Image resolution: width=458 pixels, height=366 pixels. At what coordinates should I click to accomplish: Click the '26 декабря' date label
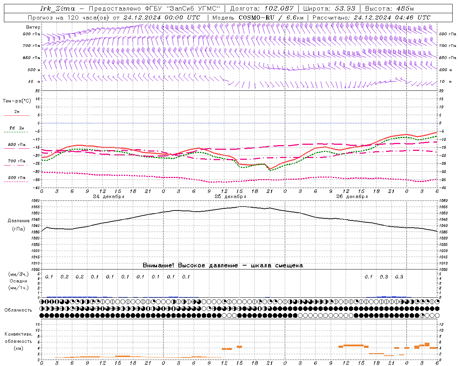coord(352,197)
